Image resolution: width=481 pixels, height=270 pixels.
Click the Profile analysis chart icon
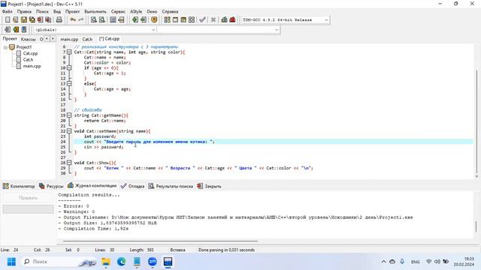point(224,20)
